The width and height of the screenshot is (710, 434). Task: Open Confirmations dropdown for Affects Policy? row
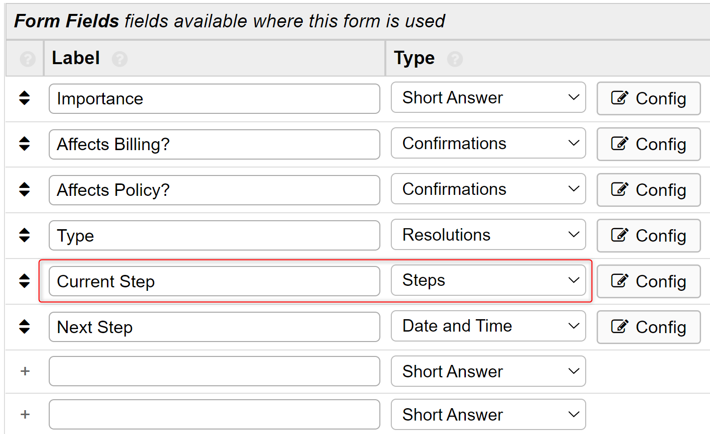(x=488, y=189)
